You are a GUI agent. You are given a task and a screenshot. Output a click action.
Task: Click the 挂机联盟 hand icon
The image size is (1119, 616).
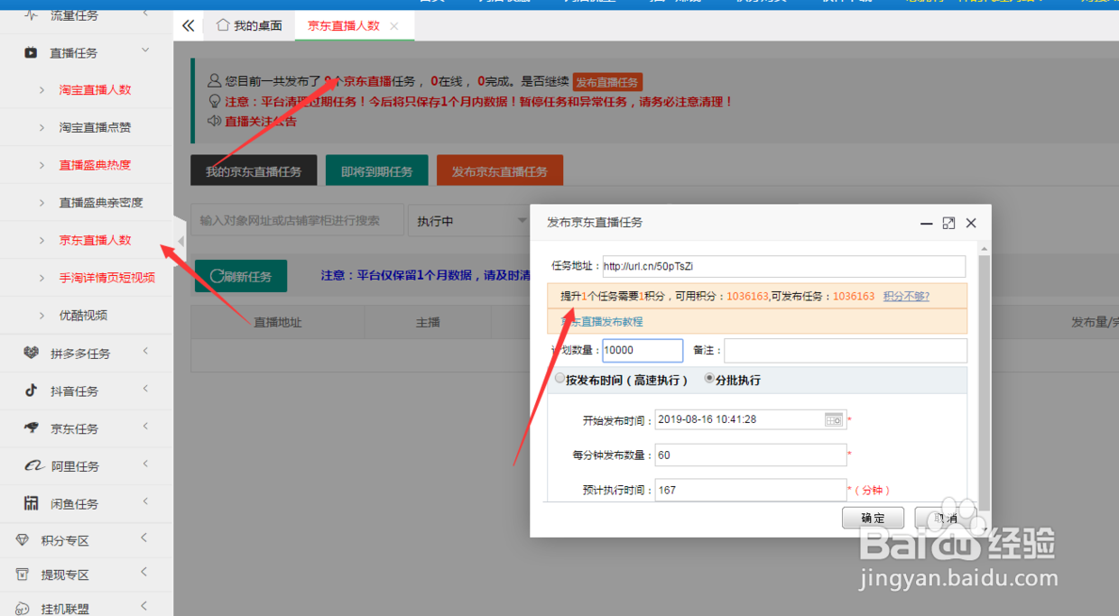(23, 609)
